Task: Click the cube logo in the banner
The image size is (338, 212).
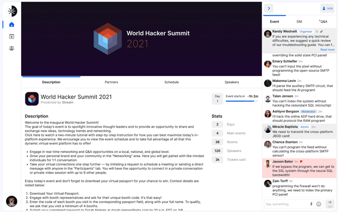Action: pos(108,38)
